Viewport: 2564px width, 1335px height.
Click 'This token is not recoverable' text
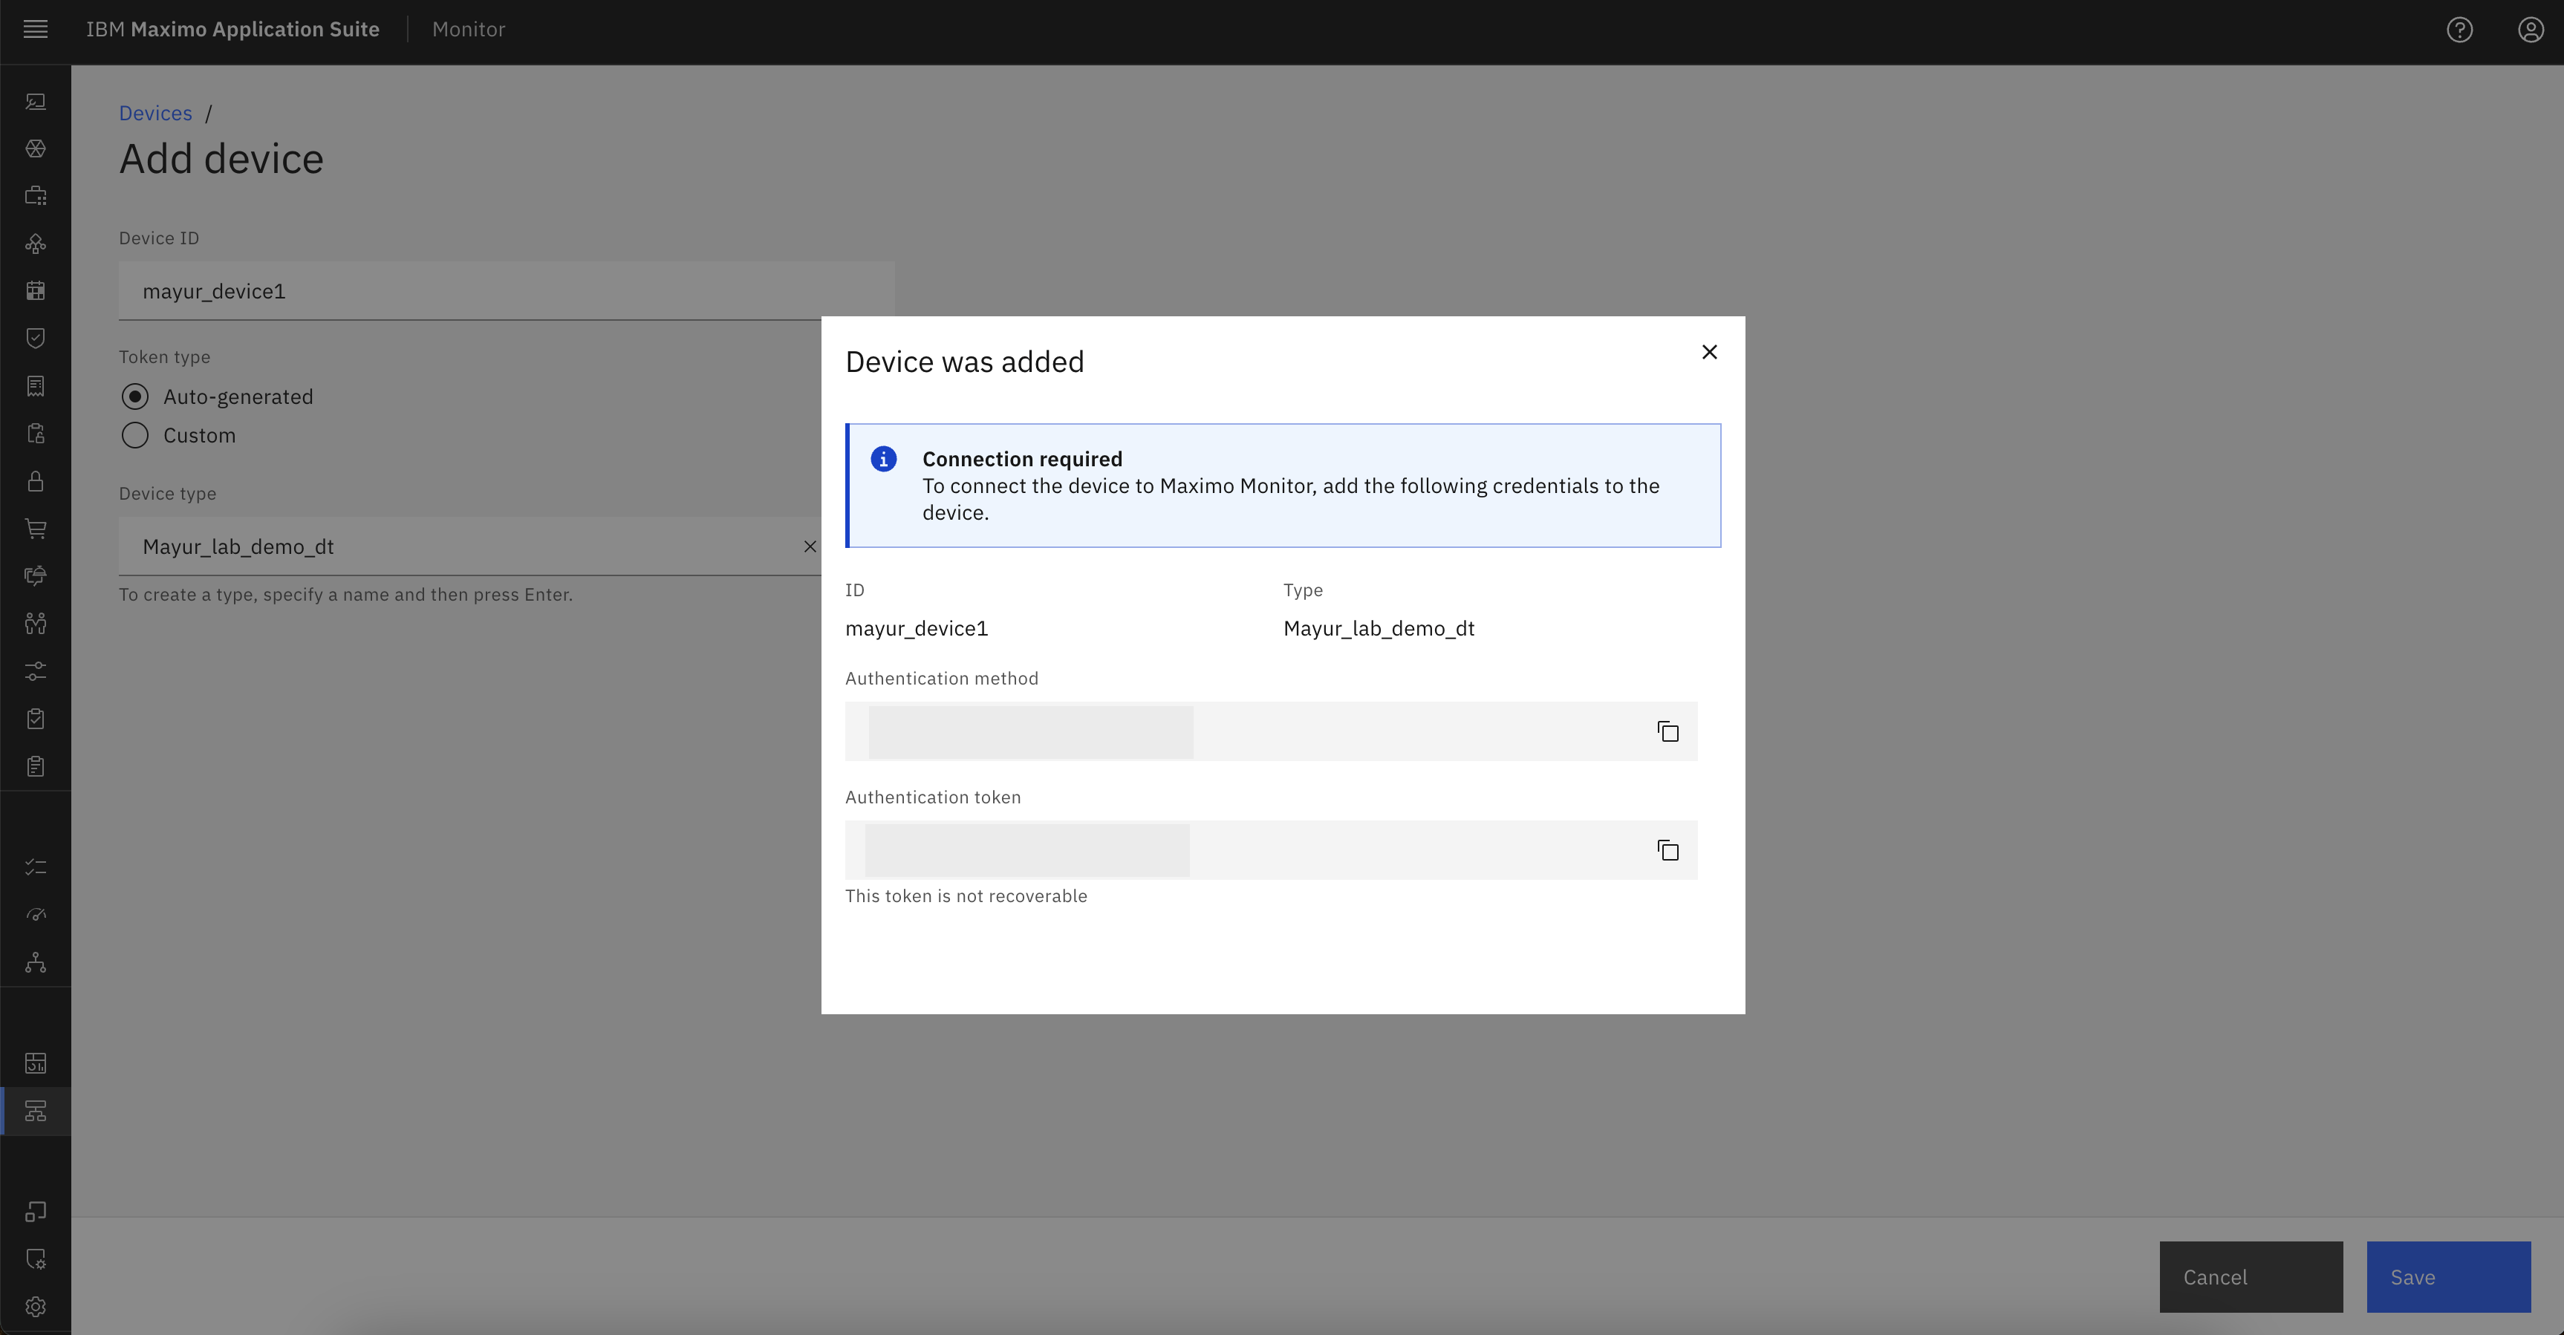pos(966,896)
